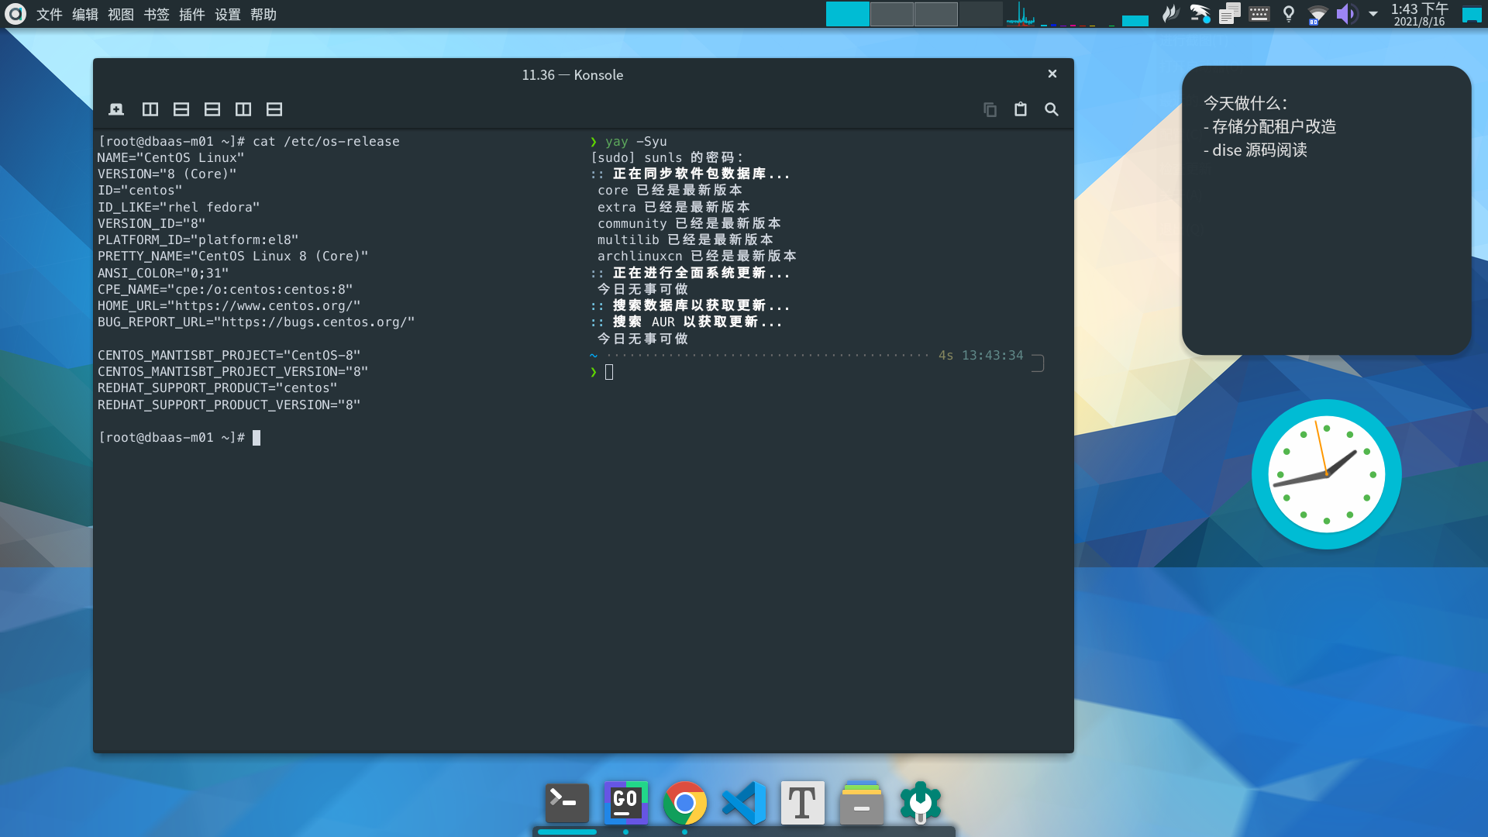Click the last split view top/bottom icon

pyautogui.click(x=274, y=109)
